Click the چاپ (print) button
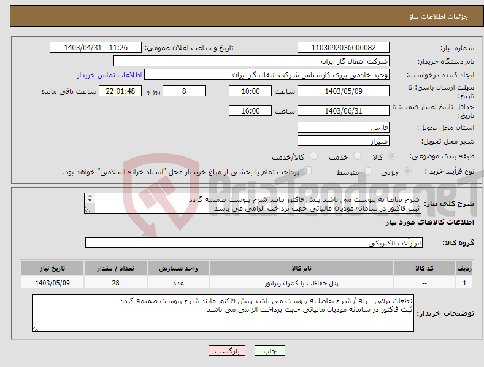This screenshot has height=367, width=484. (x=269, y=350)
